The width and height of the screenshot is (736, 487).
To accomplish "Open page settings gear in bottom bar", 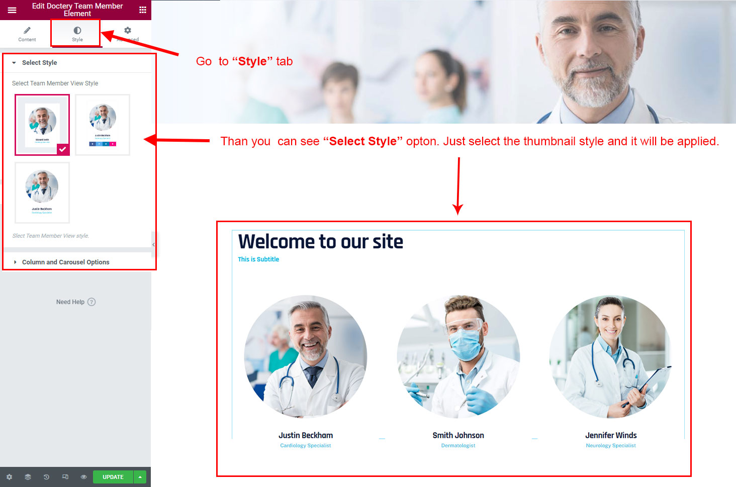I will 9,477.
